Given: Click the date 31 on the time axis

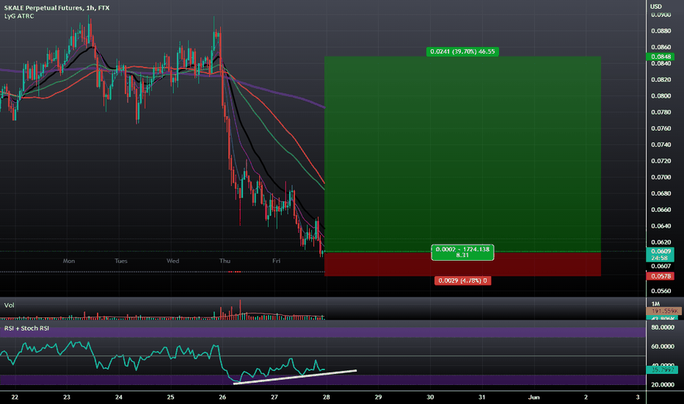Looking at the screenshot, I should (482, 397).
